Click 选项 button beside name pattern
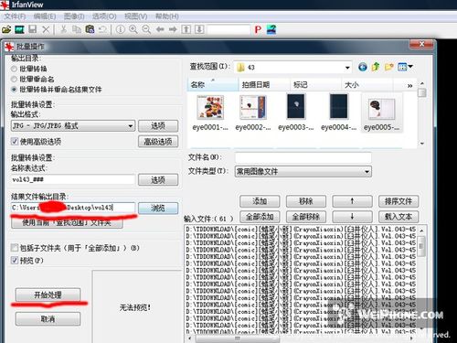Screen dimensions: 457x343 point(158,180)
